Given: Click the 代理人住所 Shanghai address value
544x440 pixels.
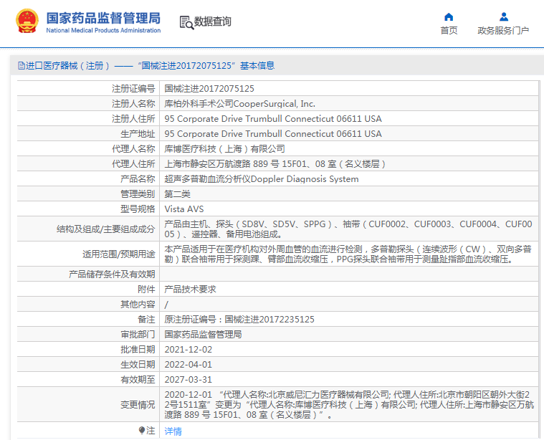Looking at the screenshot, I should pos(275,164).
